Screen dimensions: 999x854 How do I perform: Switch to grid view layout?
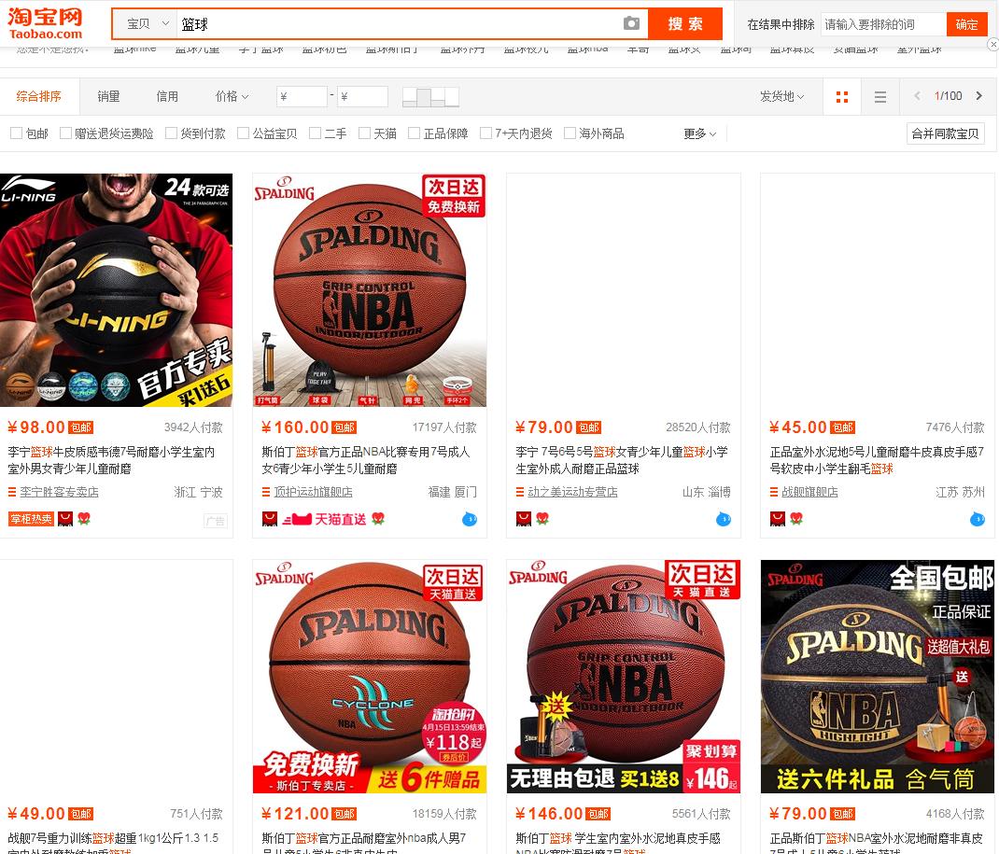(841, 96)
